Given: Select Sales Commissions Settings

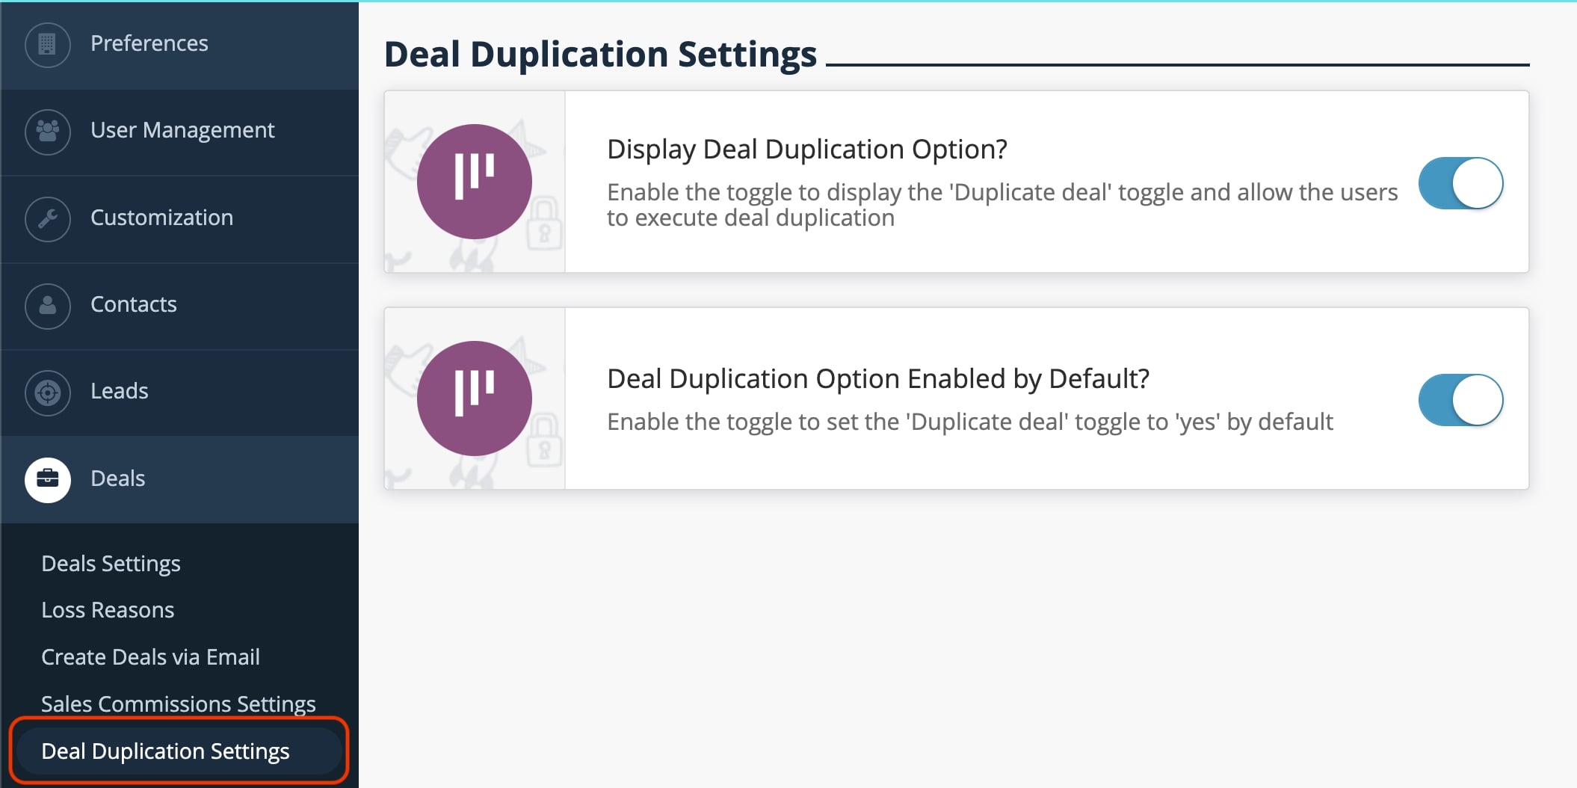Looking at the screenshot, I should coord(178,704).
